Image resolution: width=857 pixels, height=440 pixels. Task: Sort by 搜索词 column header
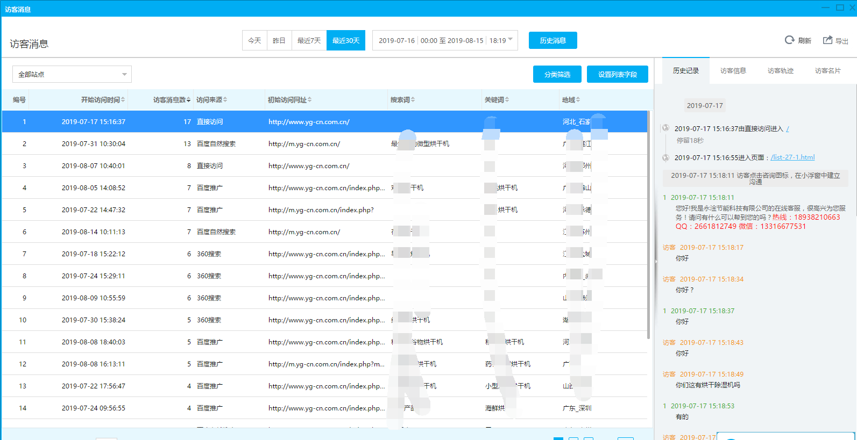point(402,100)
